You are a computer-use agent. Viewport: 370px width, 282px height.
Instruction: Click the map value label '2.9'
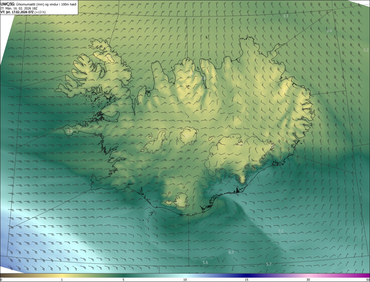pyautogui.click(x=70, y=131)
